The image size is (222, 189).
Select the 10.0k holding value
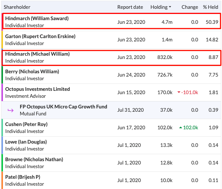(166, 180)
